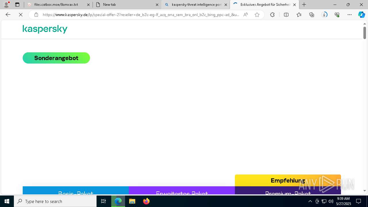Open Settings and more menu
Viewport: 368px width, 207px height.
click(x=350, y=15)
